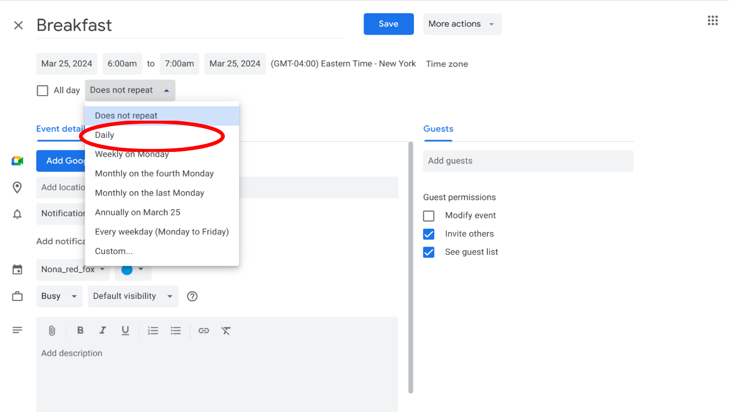Screen dimensions: 729x412
Task: Toggle the All day checkbox
Action: point(43,91)
